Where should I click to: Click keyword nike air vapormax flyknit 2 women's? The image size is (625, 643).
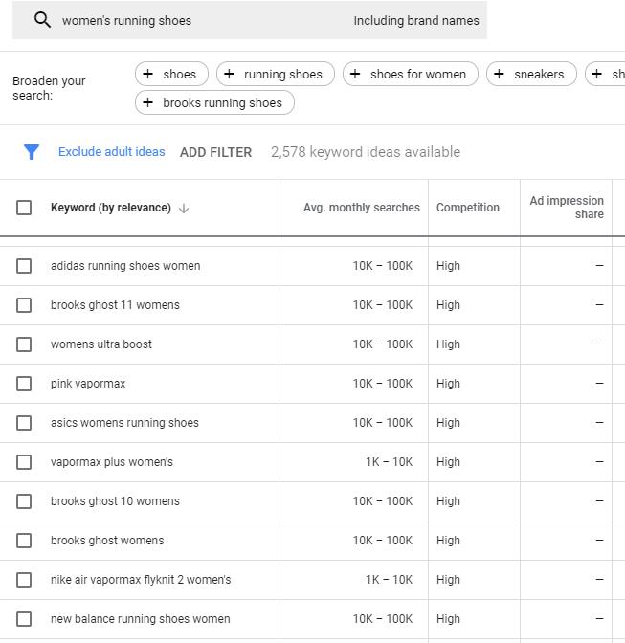click(x=141, y=580)
